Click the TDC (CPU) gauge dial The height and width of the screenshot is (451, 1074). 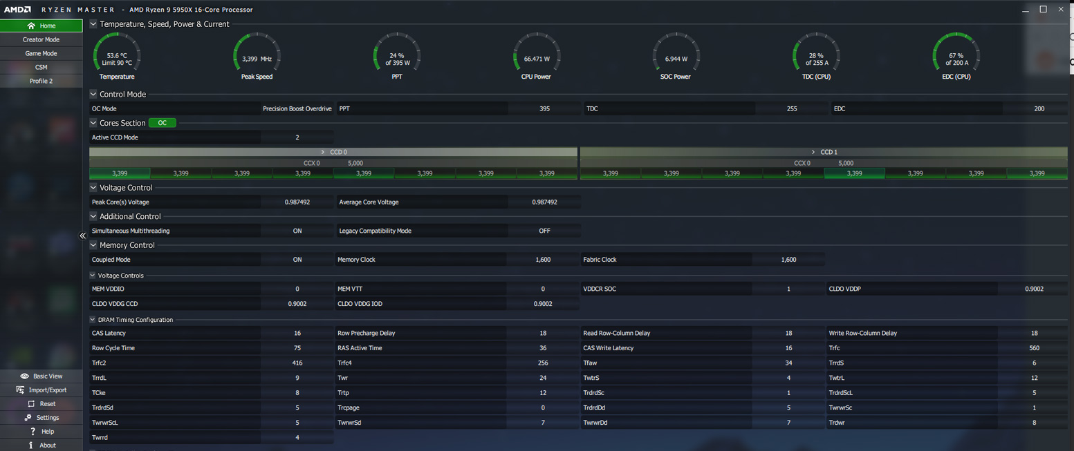coord(816,52)
